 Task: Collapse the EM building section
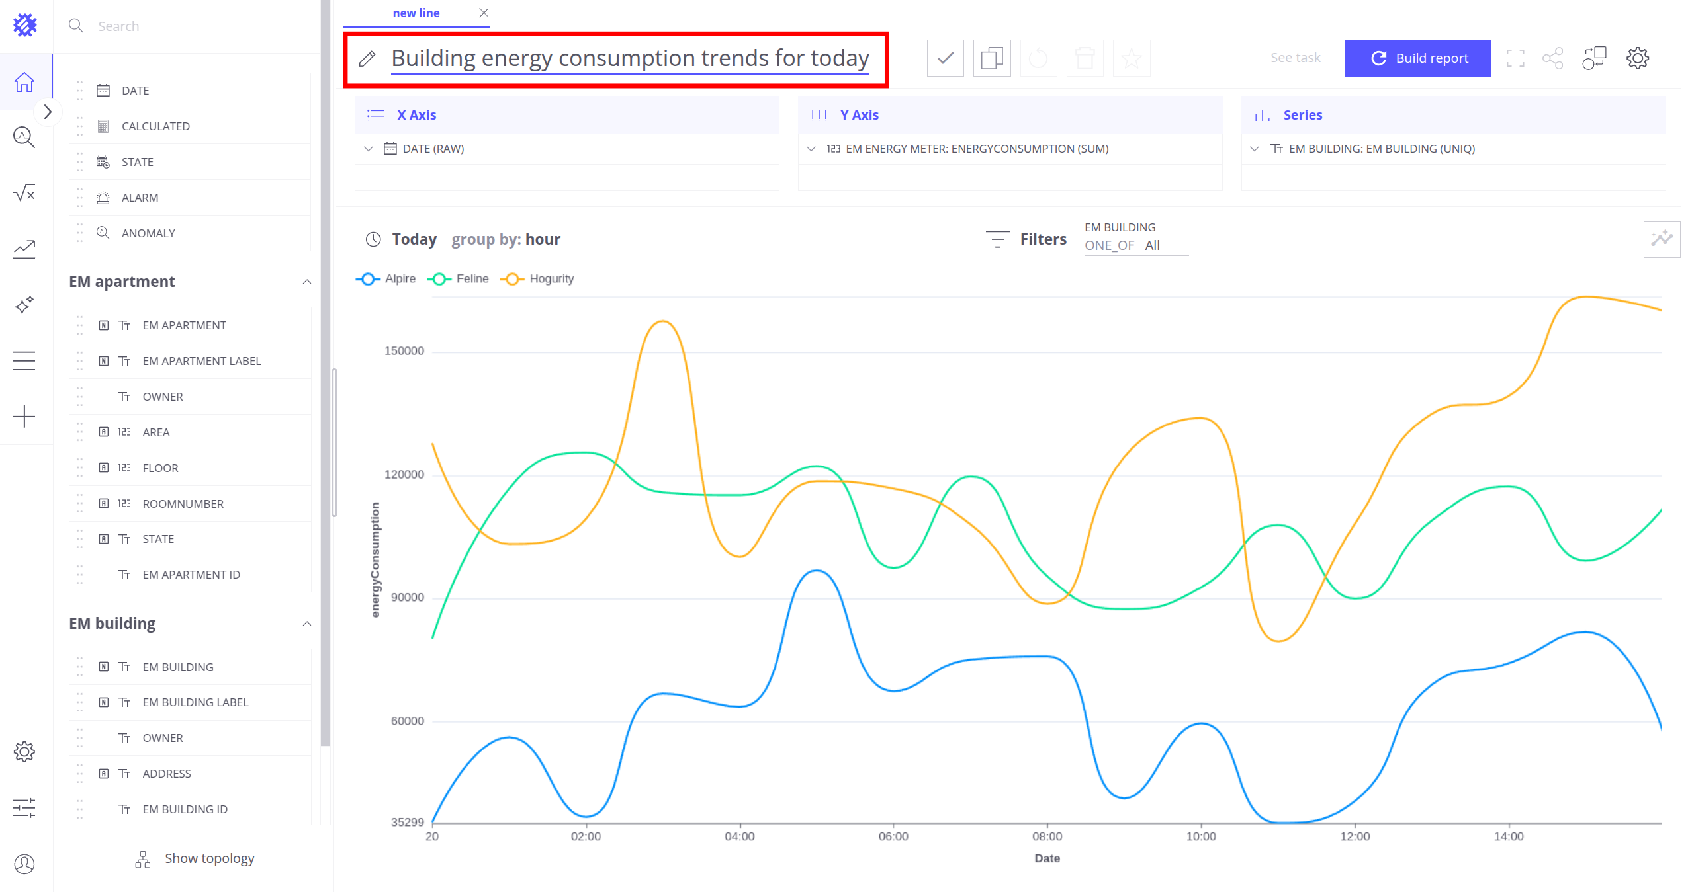[306, 624]
